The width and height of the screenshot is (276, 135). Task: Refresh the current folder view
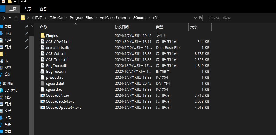point(200,18)
